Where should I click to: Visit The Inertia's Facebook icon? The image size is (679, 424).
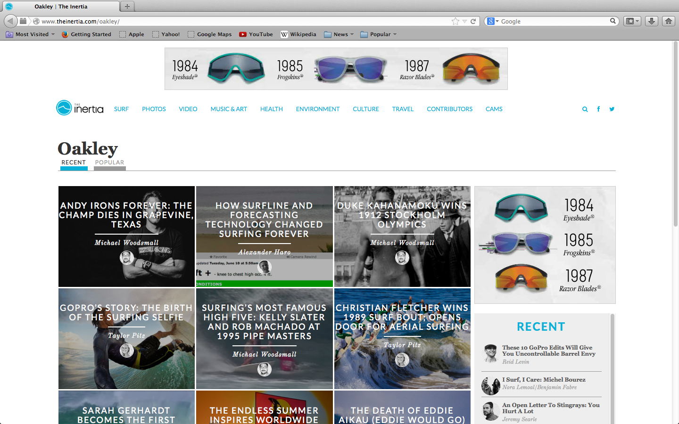[598, 109]
